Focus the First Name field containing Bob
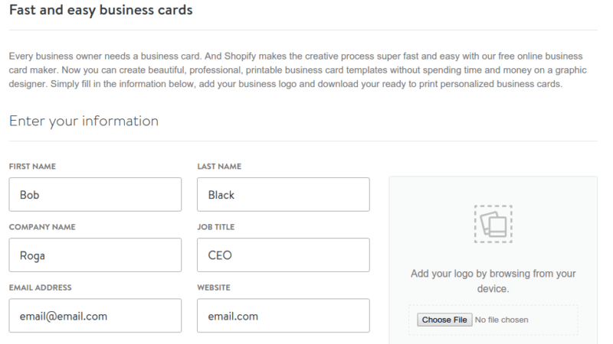The height and width of the screenshot is (344, 613). (96, 195)
